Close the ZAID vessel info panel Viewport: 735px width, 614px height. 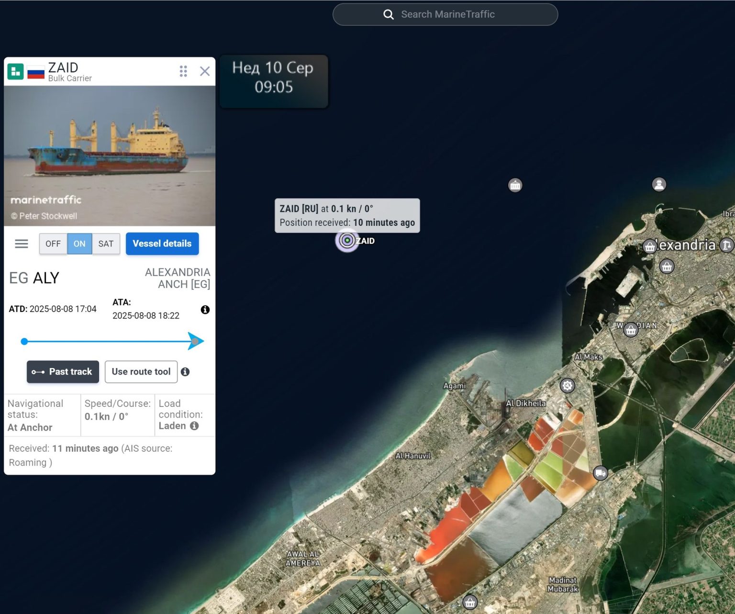click(205, 71)
